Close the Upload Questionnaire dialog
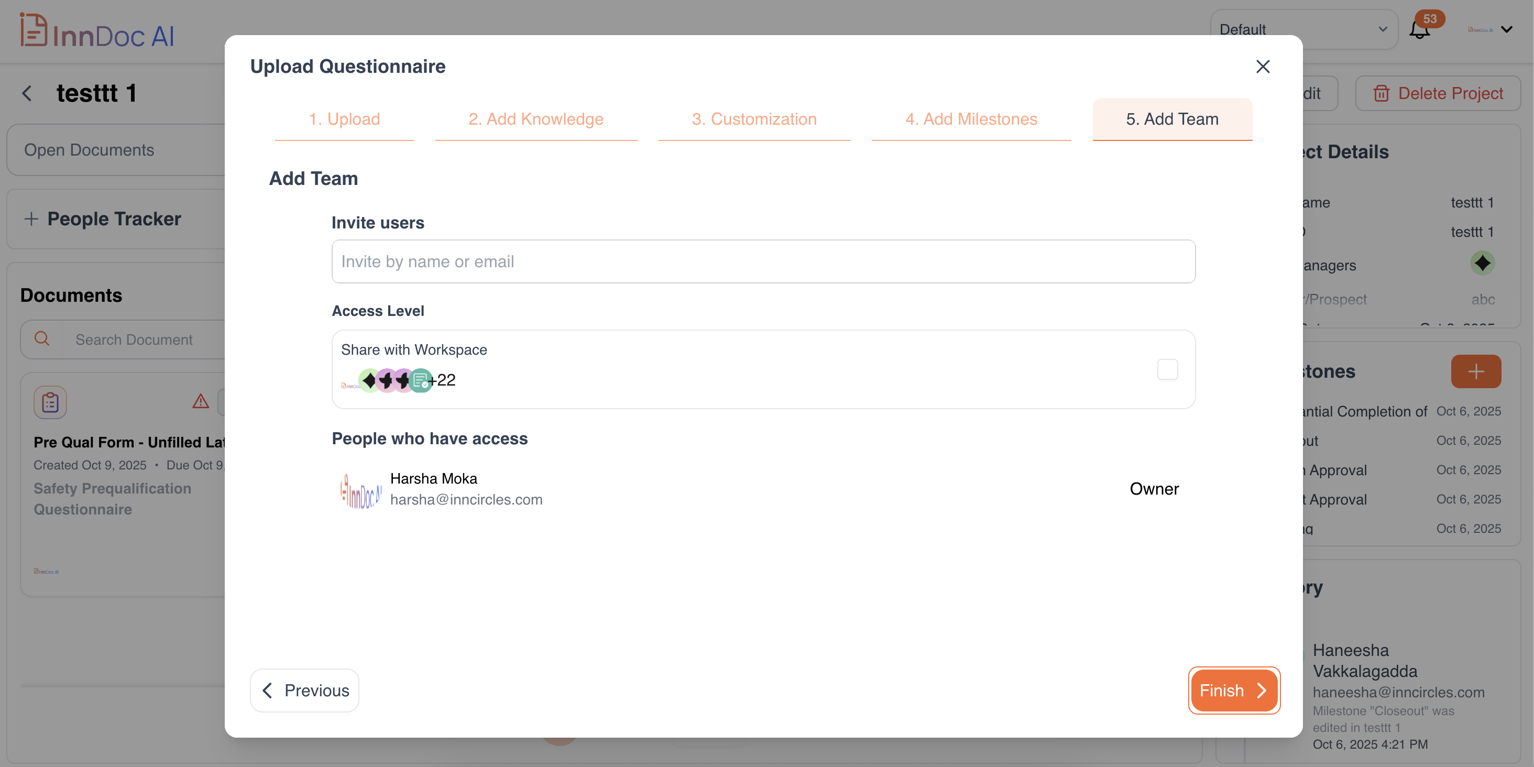Image resolution: width=1534 pixels, height=767 pixels. (1263, 66)
